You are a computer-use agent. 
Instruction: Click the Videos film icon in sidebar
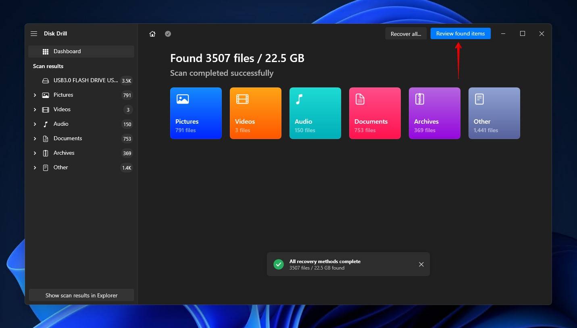[46, 110]
